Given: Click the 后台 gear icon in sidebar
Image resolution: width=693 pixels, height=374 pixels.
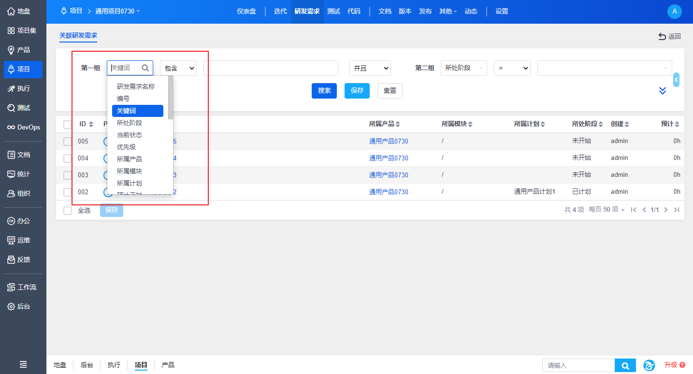Looking at the screenshot, I should (11, 306).
